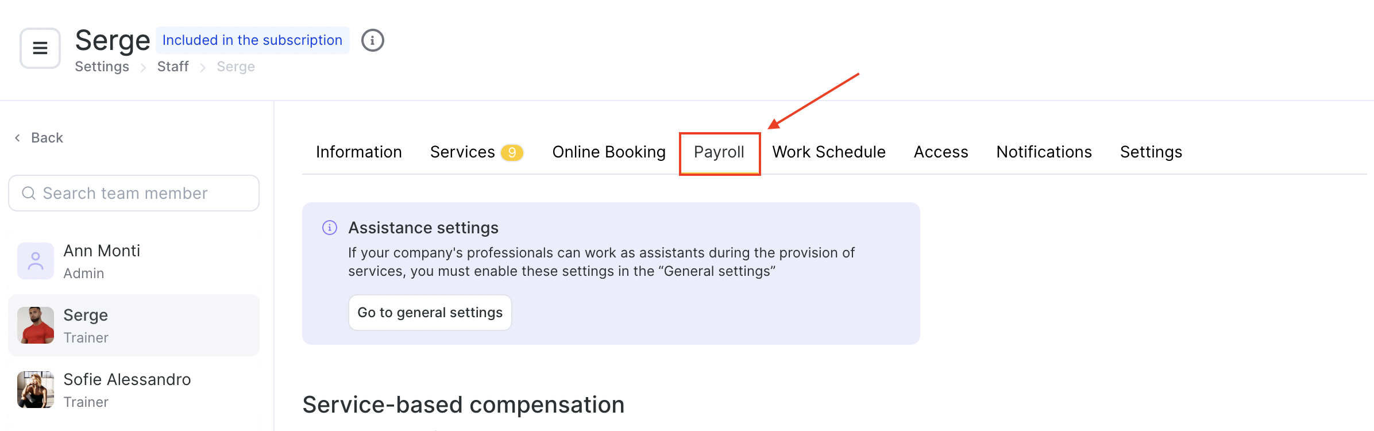Navigate to Staff in the breadcrumb
This screenshot has height=431, width=1374.
(173, 67)
